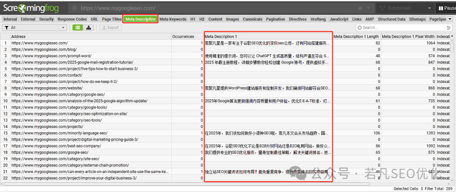Screen dimensions: 456x192
Task: Clear the URL bar with X icon
Action: point(360,8)
